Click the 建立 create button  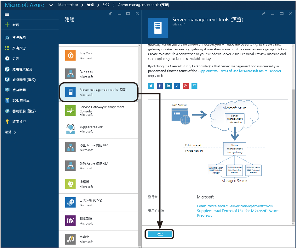[160, 234]
